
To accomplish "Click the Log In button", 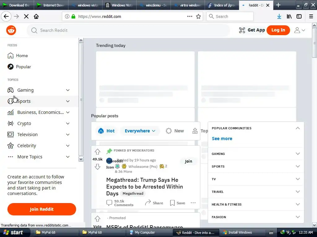I will pos(278,30).
